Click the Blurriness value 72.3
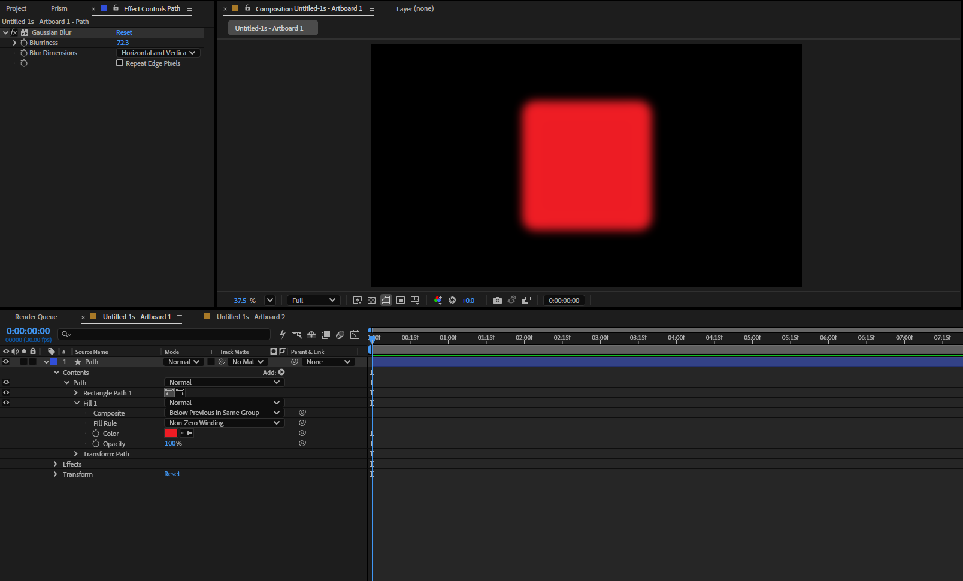 tap(123, 43)
